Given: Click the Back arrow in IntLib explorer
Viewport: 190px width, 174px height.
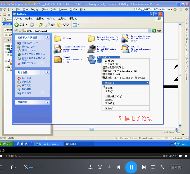Looking at the screenshot, I should [x=17, y=25].
